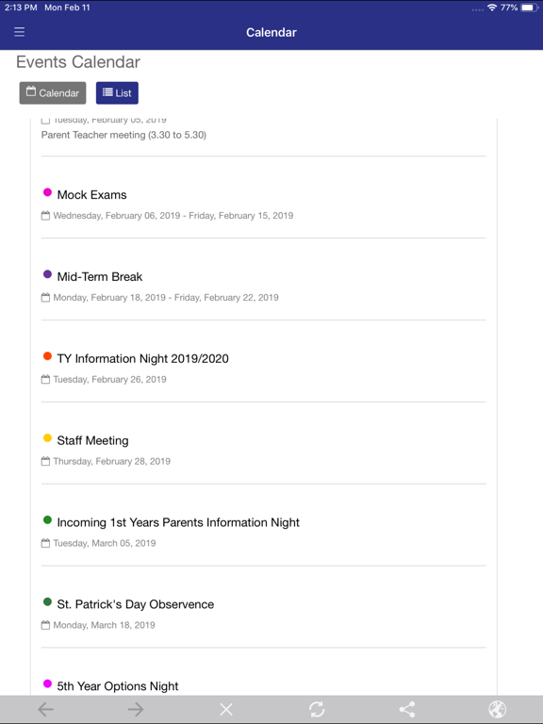Tap the refresh icon in bottom toolbar
This screenshot has width=543, height=724.
[317, 709]
